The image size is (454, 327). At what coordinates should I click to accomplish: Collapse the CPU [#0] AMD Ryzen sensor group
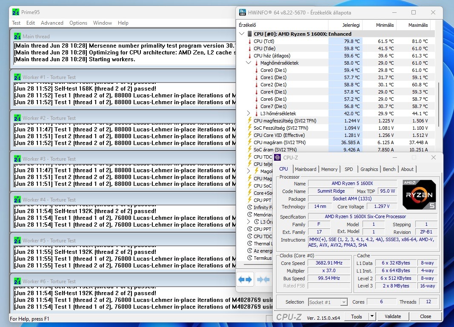coord(242,34)
